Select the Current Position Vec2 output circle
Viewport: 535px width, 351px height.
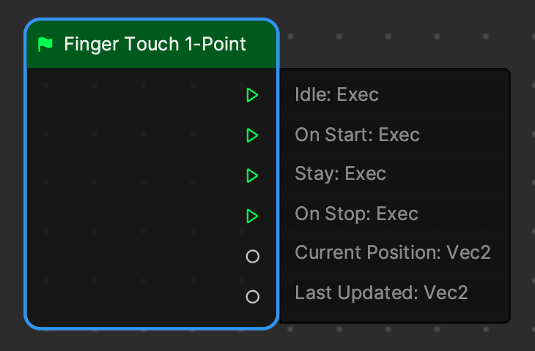coord(253,257)
